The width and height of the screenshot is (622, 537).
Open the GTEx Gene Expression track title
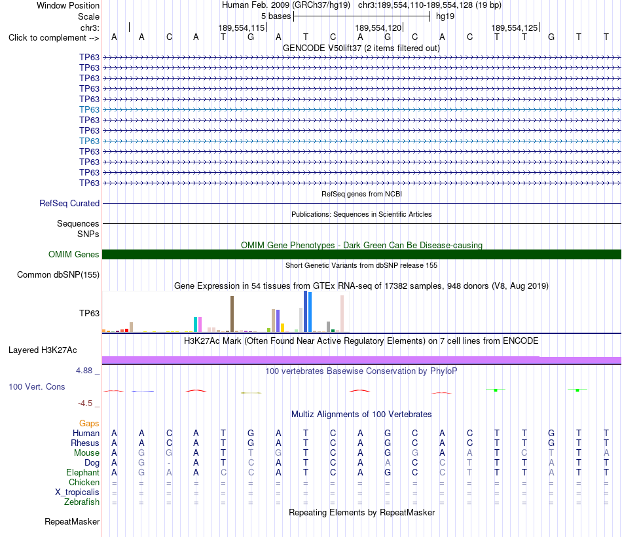(x=361, y=286)
